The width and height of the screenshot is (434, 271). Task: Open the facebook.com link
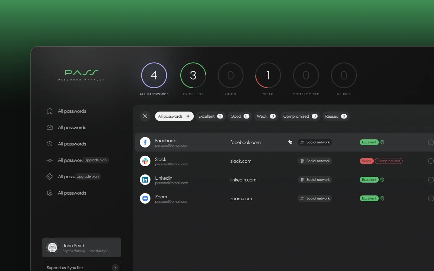245,142
